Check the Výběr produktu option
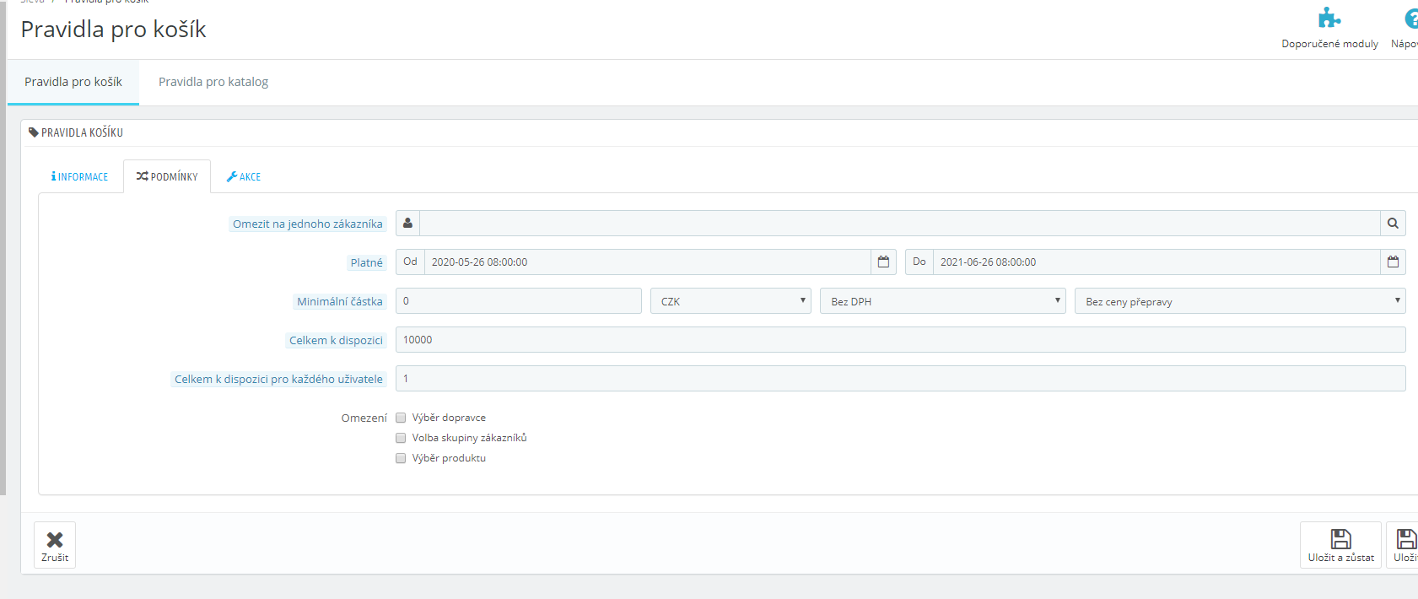Screen dimensions: 1418x599 coord(401,458)
